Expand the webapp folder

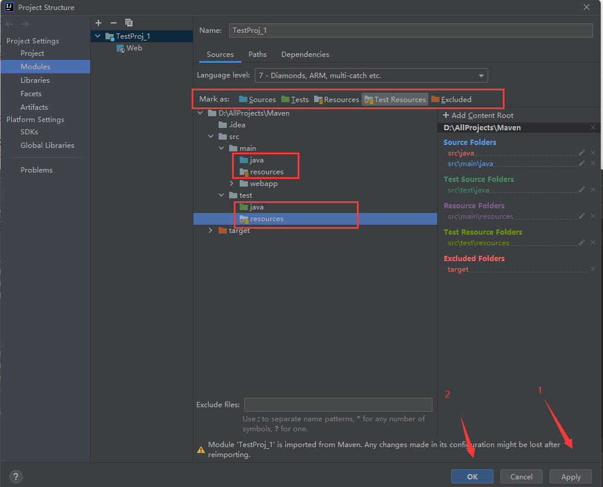click(x=231, y=184)
